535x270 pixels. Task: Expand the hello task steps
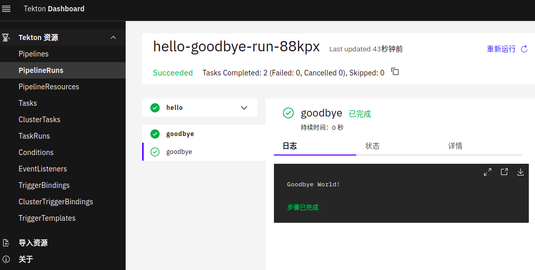(244, 108)
